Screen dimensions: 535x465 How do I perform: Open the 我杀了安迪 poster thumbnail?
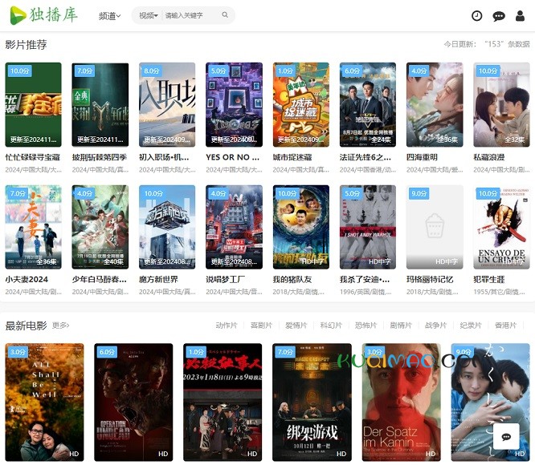[x=367, y=227]
